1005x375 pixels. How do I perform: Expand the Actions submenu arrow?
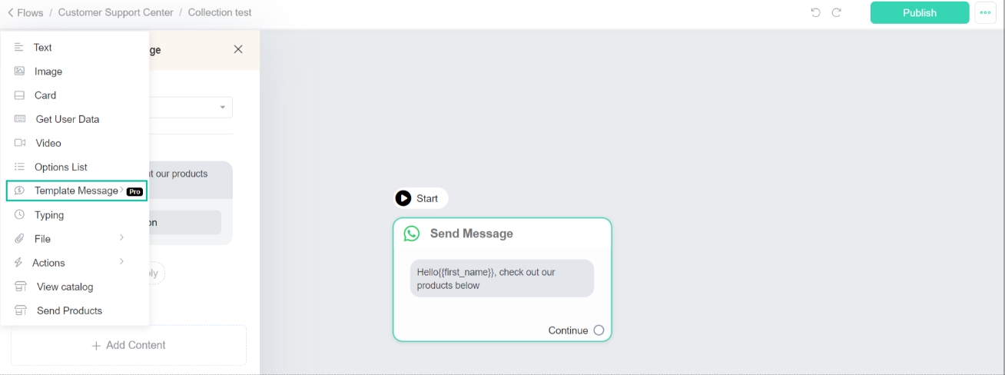pos(121,262)
